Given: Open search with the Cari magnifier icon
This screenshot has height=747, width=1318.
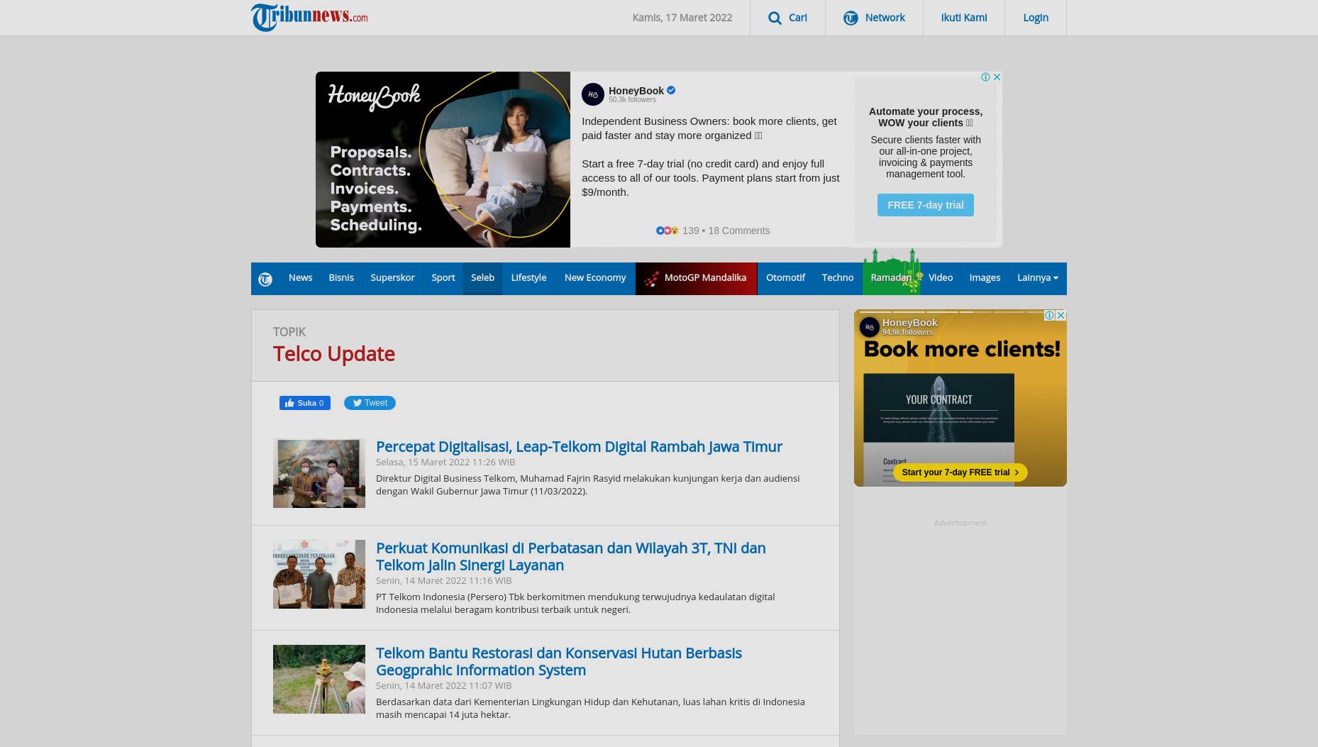Looking at the screenshot, I should coord(775,18).
